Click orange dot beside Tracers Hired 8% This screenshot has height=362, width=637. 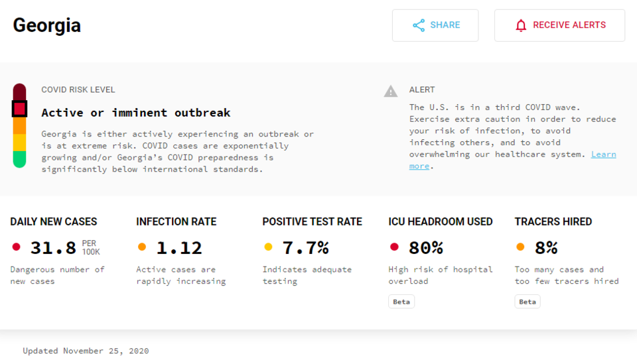[520, 247]
